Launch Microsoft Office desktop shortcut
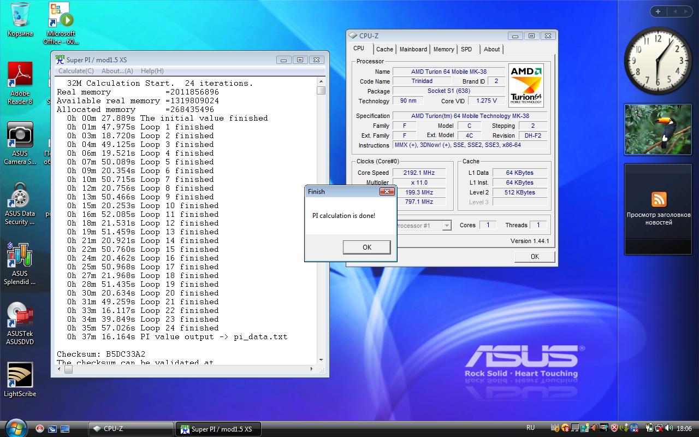 pyautogui.click(x=61, y=23)
